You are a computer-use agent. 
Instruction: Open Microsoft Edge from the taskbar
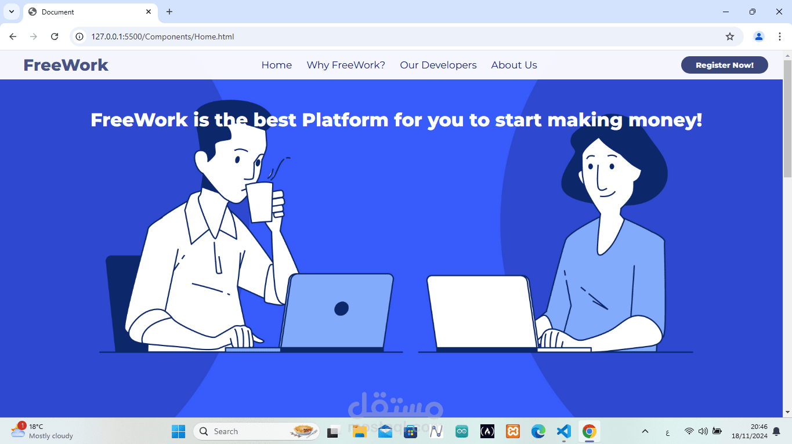[x=538, y=431]
